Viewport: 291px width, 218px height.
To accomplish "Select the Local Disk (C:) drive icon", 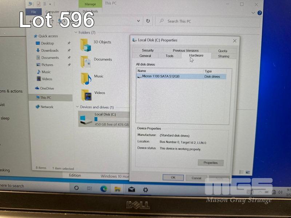I will tap(86, 119).
